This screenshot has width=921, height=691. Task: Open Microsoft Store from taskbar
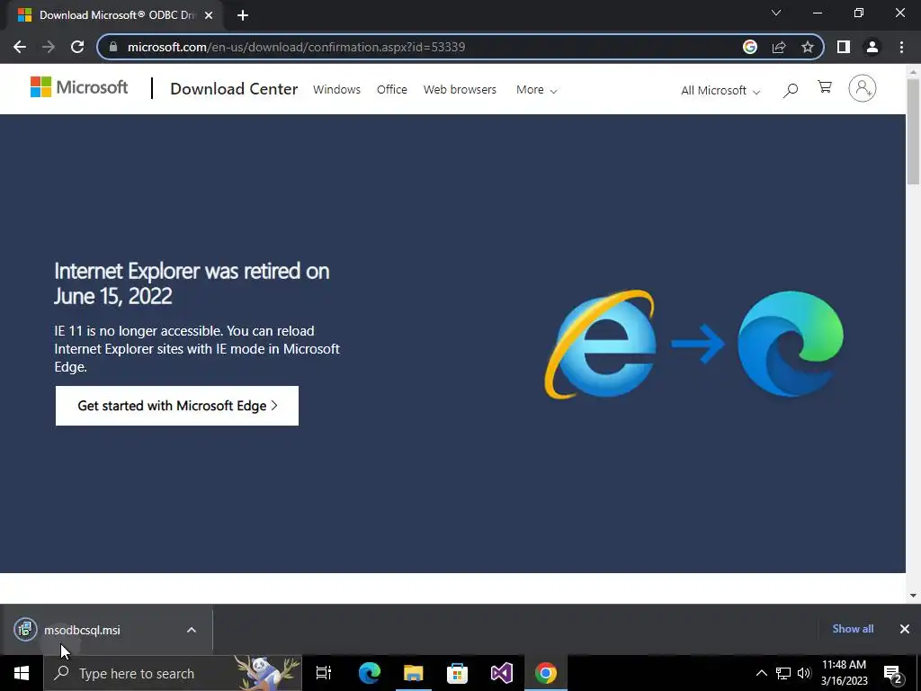tap(458, 673)
